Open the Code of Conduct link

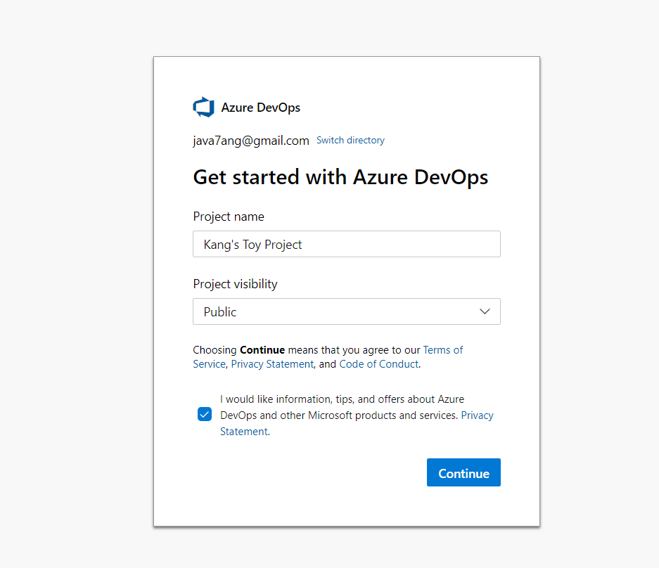tap(378, 364)
